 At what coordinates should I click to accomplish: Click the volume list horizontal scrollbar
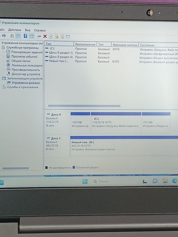click(84, 106)
